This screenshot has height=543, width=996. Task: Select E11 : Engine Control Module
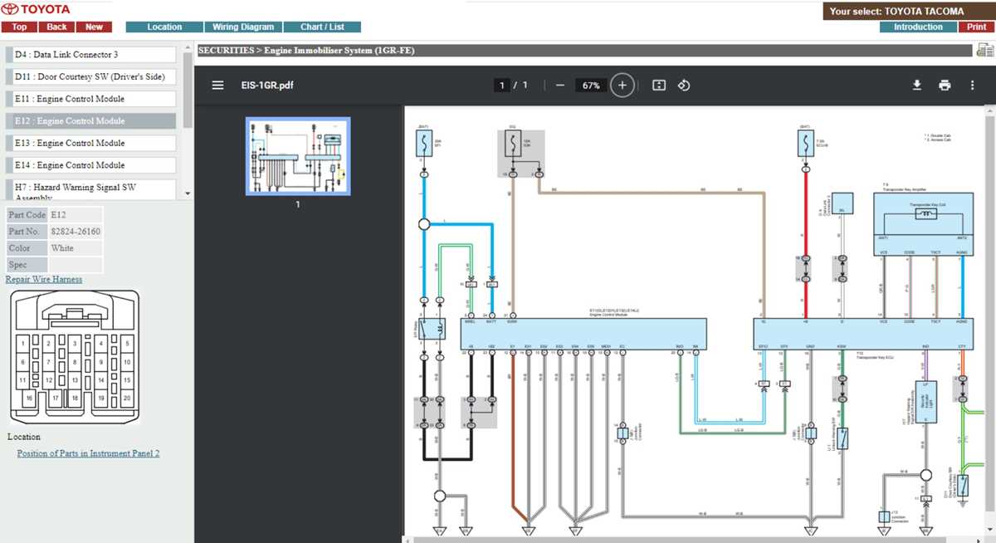pos(91,99)
